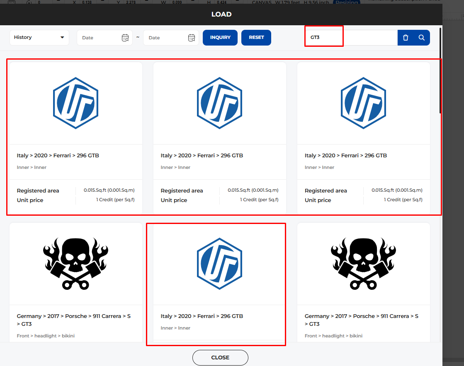The width and height of the screenshot is (464, 366).
Task: Click right card's 'Germany > 2017 > Porsche' title
Action: click(362, 320)
